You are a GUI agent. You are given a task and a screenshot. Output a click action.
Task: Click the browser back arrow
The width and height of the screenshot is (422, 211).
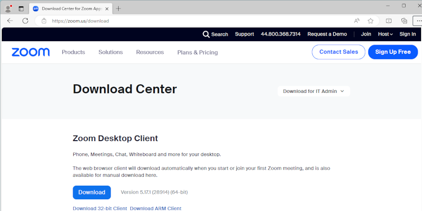pos(10,21)
